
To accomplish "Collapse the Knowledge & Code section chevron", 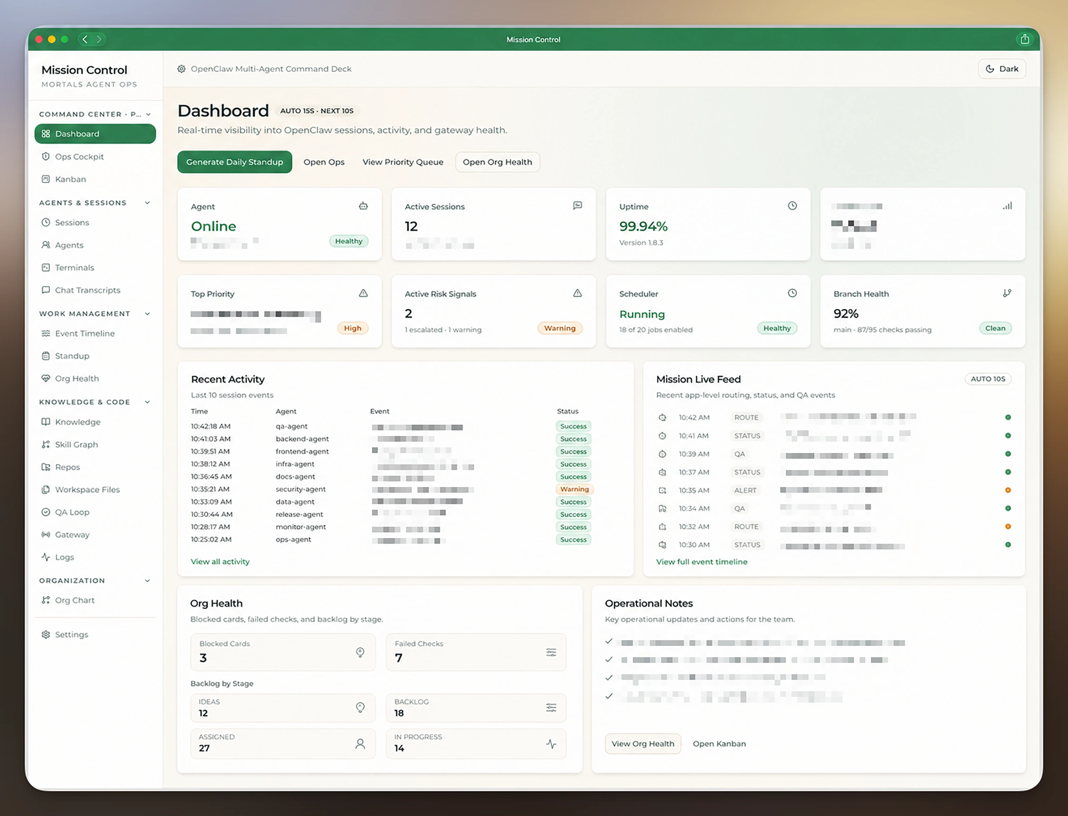I will [147, 402].
